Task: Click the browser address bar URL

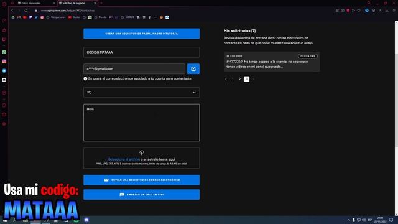Action: tap(68, 11)
